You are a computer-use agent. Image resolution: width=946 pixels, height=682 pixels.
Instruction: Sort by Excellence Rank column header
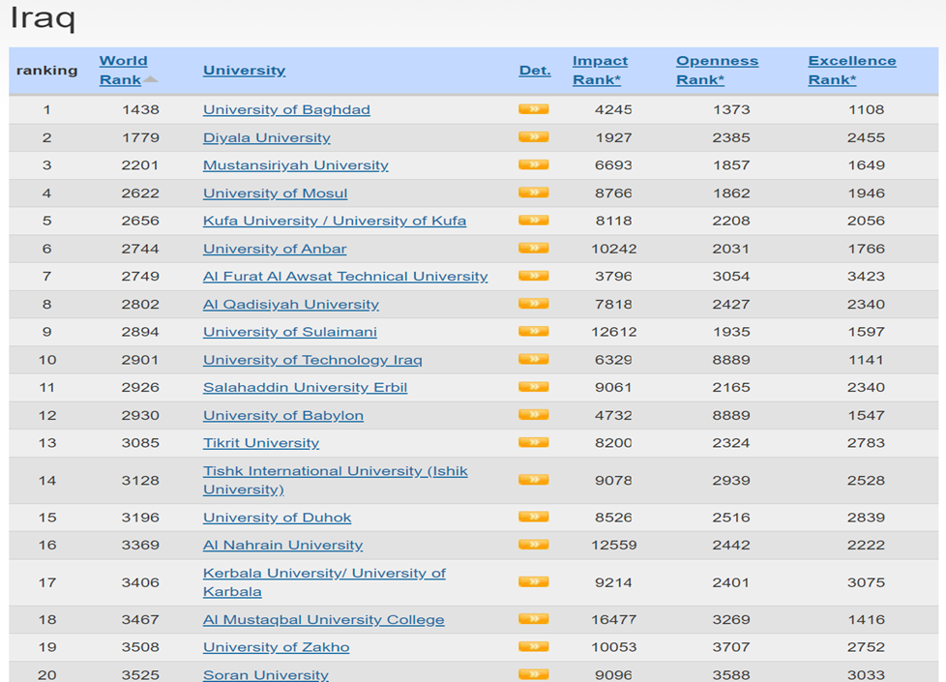(851, 70)
